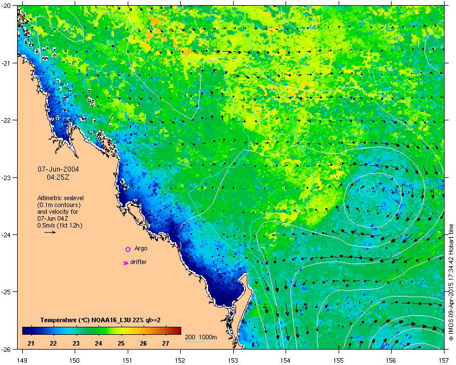
Task: Click the date label 07-Jun-2004
Action: pos(58,169)
